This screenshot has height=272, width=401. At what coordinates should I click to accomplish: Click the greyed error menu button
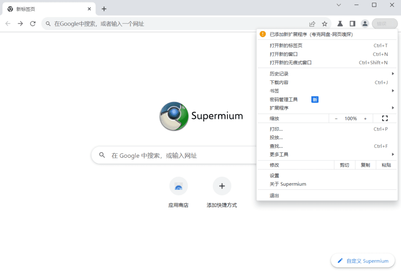coord(385,24)
